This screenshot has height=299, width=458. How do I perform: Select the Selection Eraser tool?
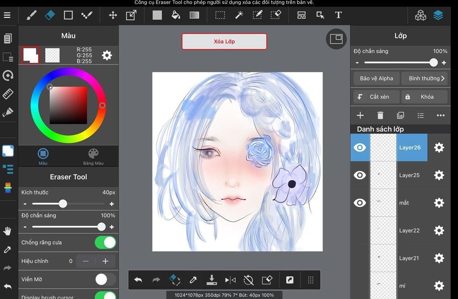coord(276,15)
